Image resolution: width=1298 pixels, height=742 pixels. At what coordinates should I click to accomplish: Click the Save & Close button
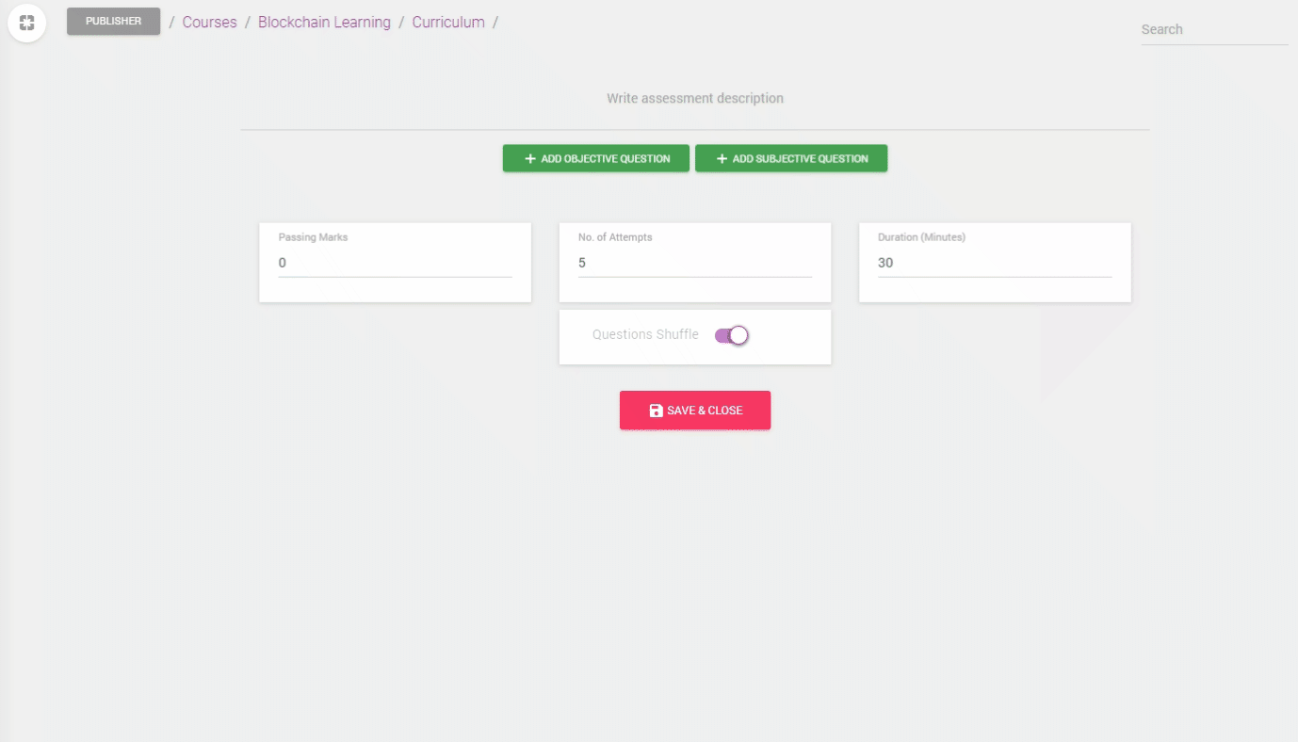[x=695, y=411]
